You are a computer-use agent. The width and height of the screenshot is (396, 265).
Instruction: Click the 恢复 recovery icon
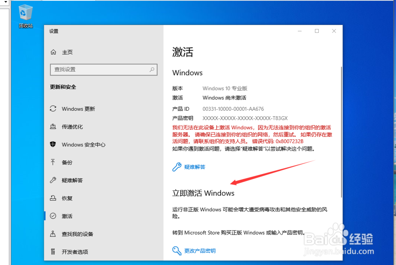[53, 198]
